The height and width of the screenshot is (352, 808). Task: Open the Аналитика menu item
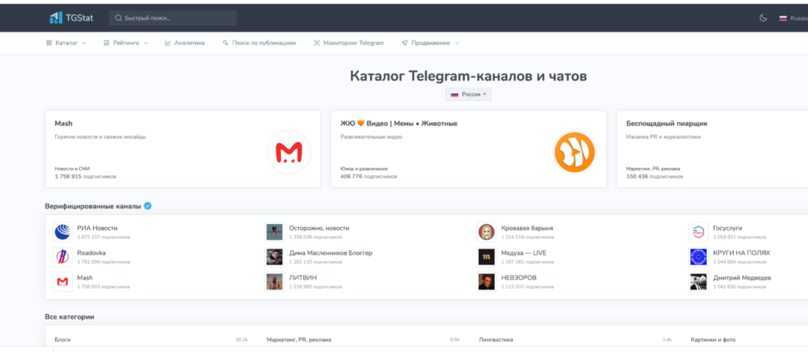(x=185, y=43)
